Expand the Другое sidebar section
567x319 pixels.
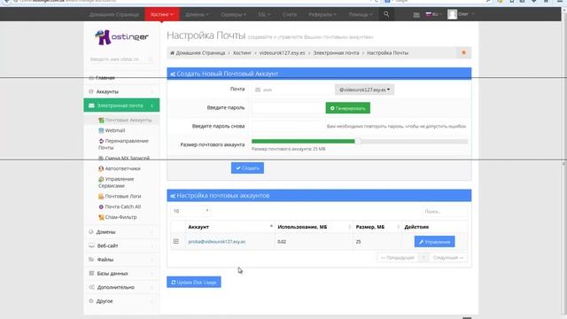(121, 301)
